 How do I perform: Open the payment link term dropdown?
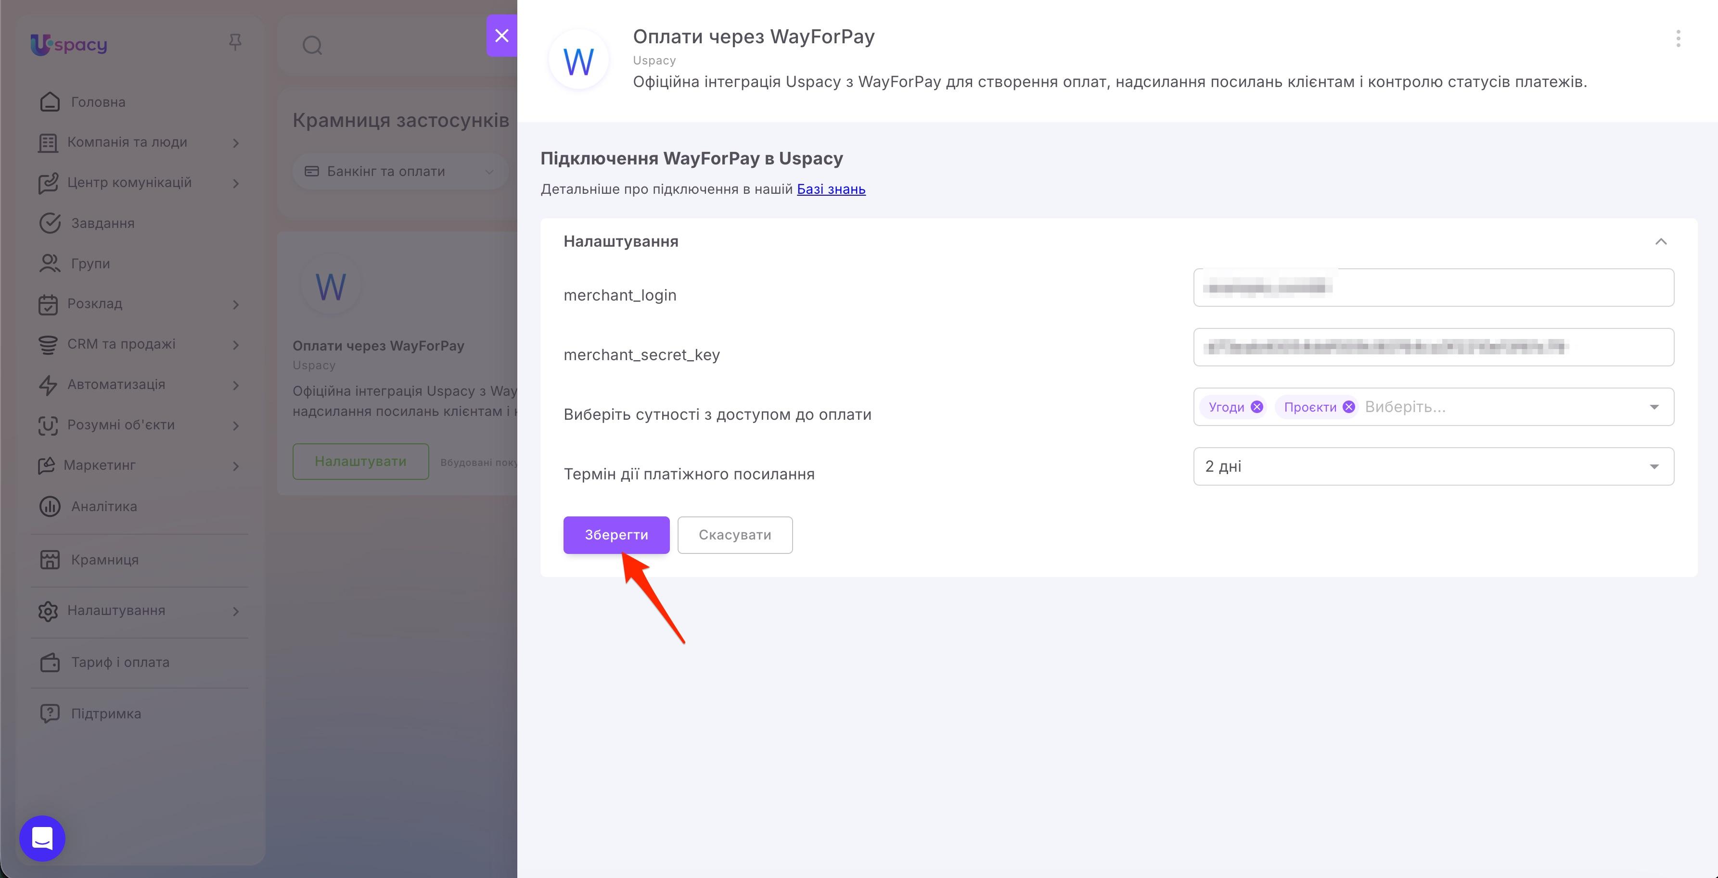pos(1433,466)
